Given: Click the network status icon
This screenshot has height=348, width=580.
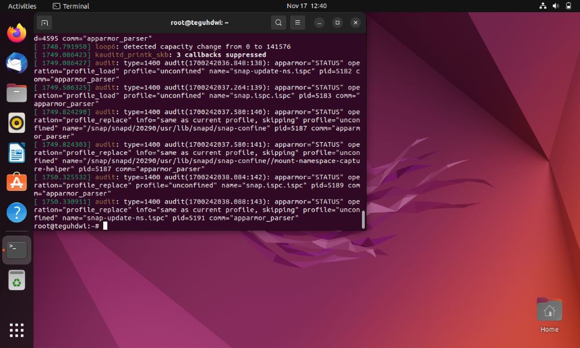Looking at the screenshot, I should (x=543, y=6).
